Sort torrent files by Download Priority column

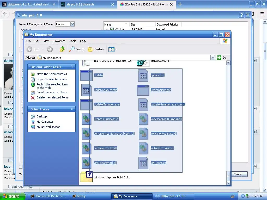(168, 24)
